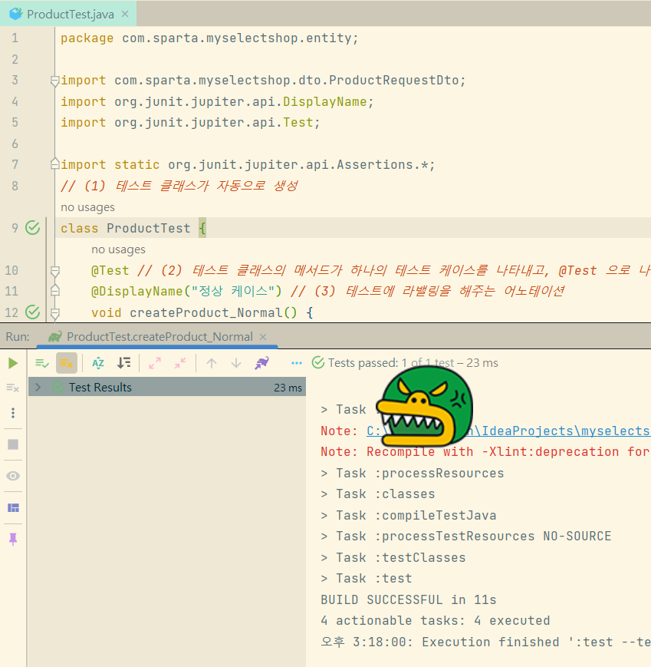
Task: Click the 23 ms duration in Test Results
Action: [x=288, y=388]
